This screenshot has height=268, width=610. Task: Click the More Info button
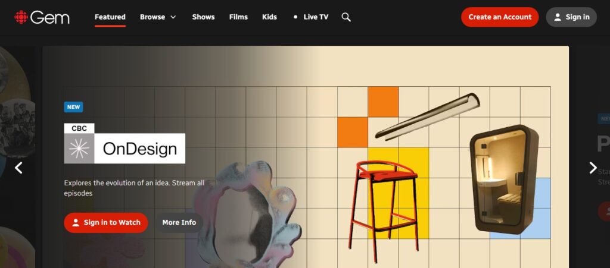(x=179, y=223)
